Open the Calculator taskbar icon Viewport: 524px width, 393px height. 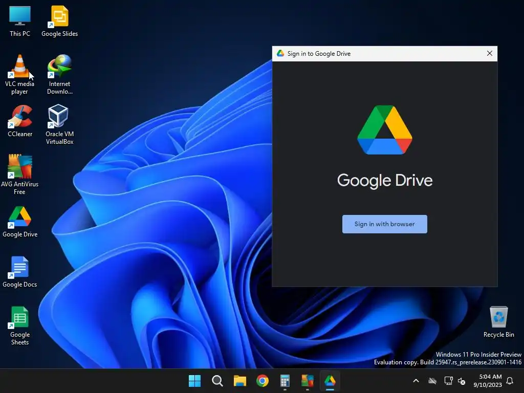point(285,381)
